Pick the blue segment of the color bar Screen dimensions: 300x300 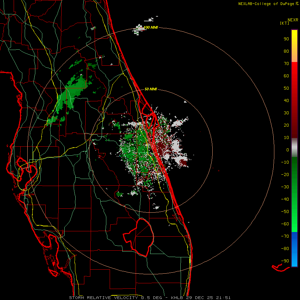[294, 249]
